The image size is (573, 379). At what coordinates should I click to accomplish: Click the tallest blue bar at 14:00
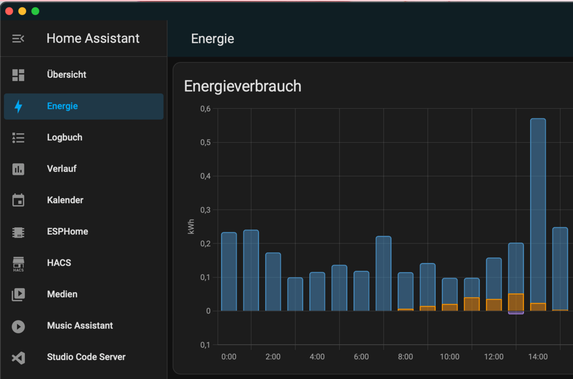tap(538, 206)
